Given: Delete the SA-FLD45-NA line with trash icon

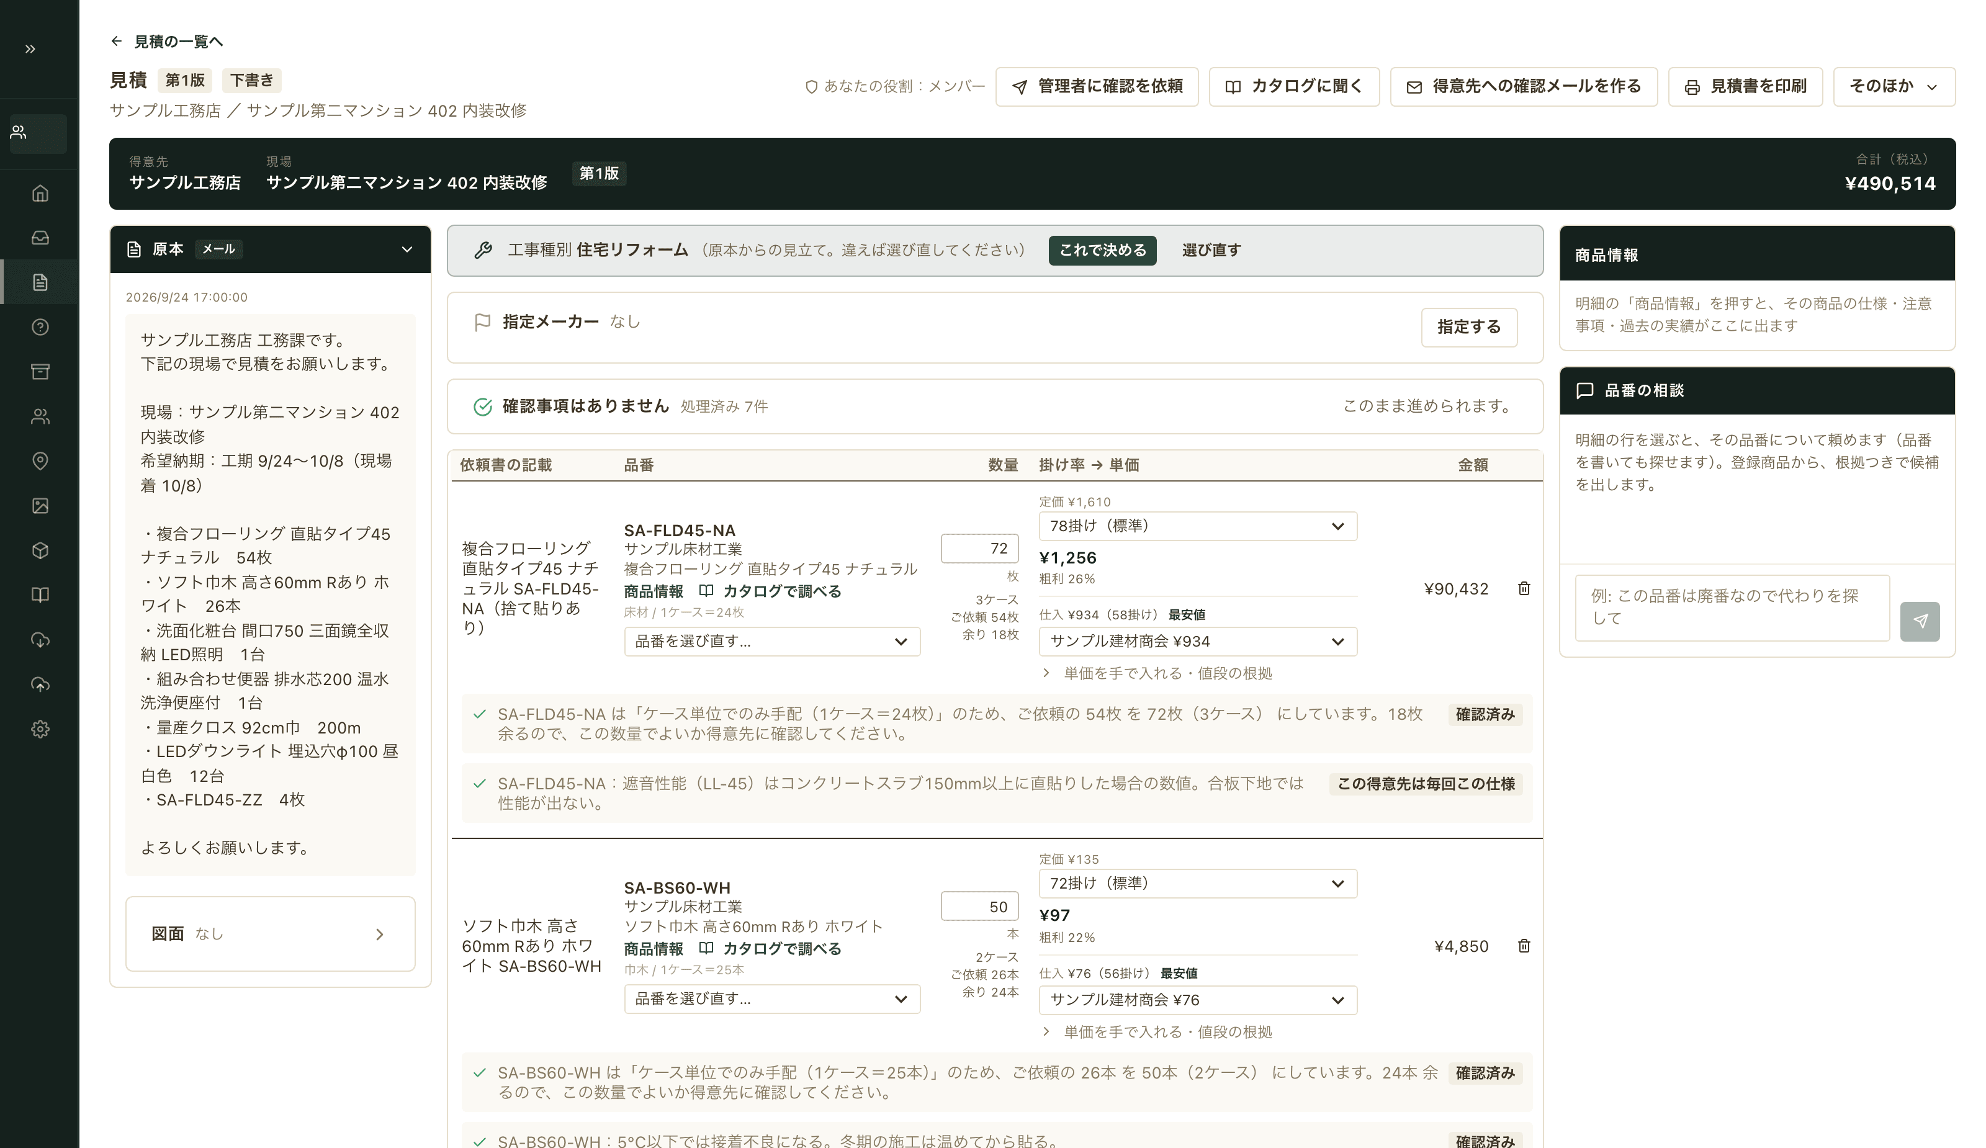Looking at the screenshot, I should pos(1524,588).
